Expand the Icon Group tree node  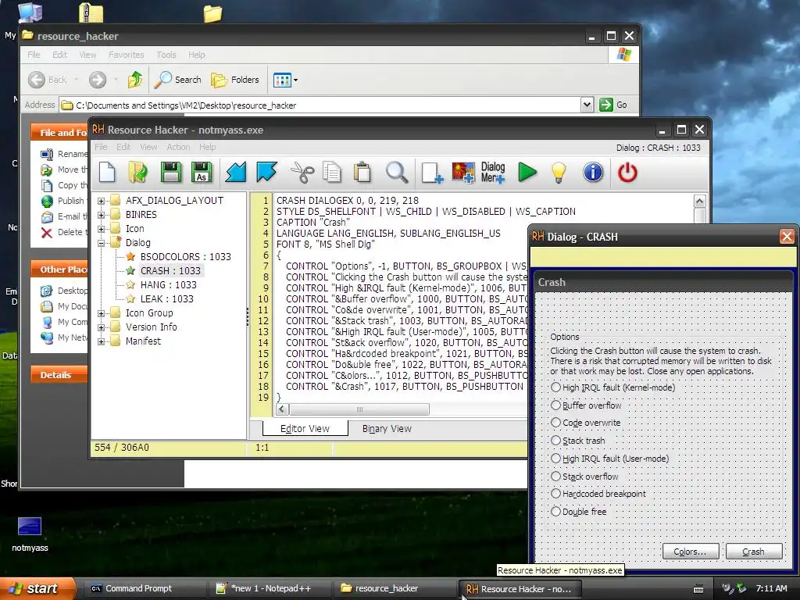point(101,314)
